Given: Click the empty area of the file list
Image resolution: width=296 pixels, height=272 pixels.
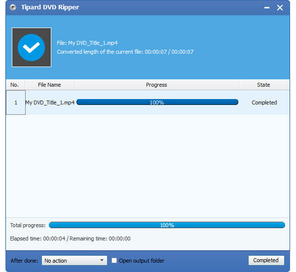Looking at the screenshot, I should coord(148,168).
